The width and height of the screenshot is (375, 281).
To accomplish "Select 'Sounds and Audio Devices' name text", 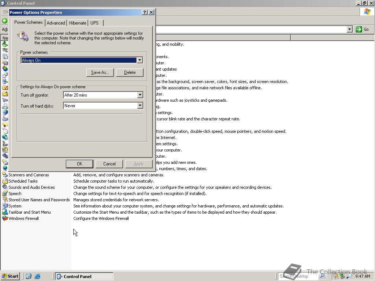I will pos(31,187).
